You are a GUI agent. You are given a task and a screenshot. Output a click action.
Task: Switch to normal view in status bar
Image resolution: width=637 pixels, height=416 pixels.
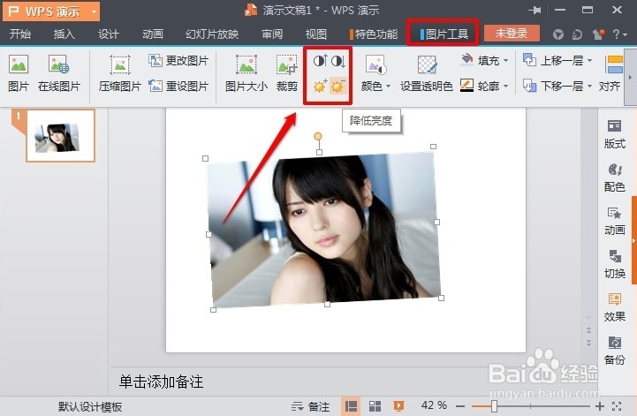click(x=351, y=406)
